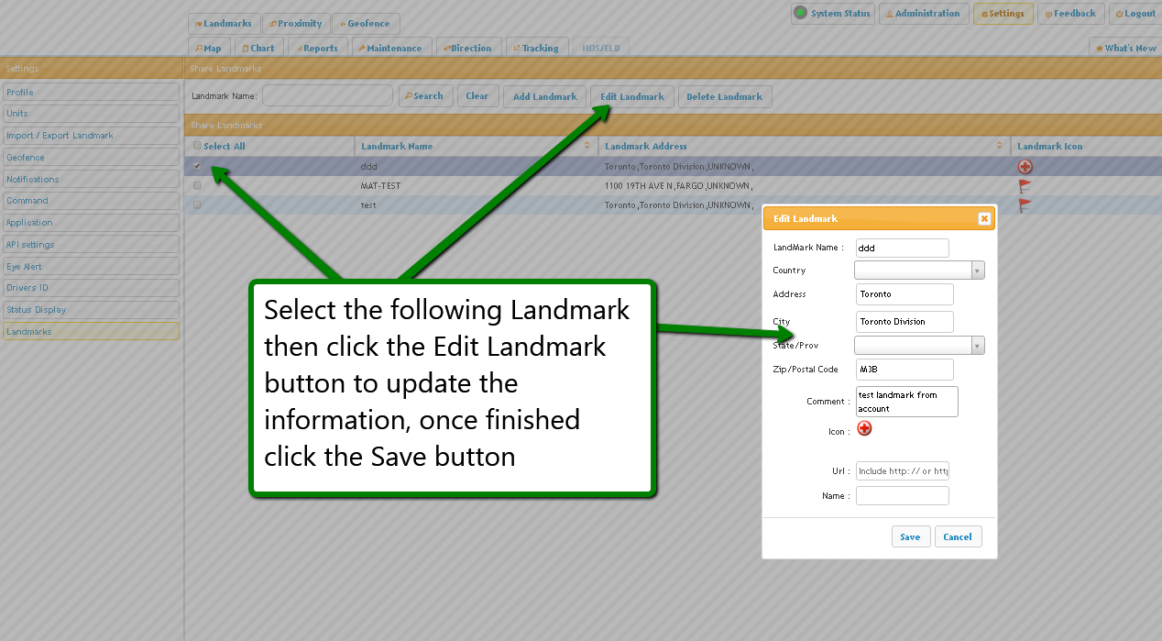Open the State/Prov dropdown

(x=977, y=346)
